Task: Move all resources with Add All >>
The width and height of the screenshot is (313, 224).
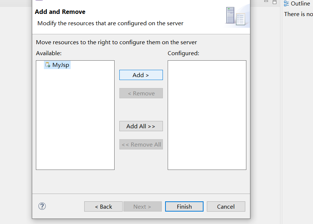Action: (141, 126)
